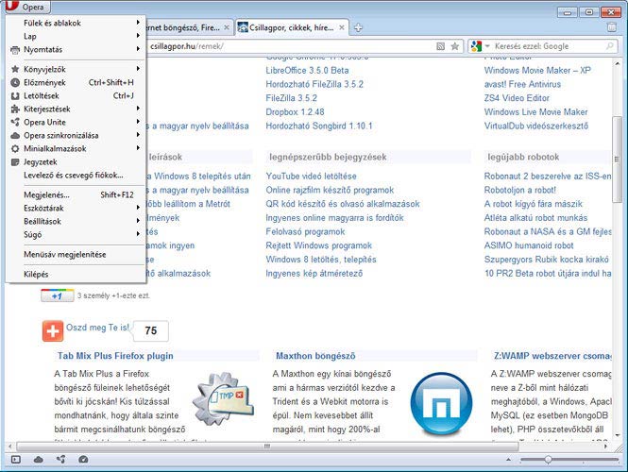Click Opera Link cloud icon in status bar
The height and width of the screenshot is (472, 628).
[39, 460]
